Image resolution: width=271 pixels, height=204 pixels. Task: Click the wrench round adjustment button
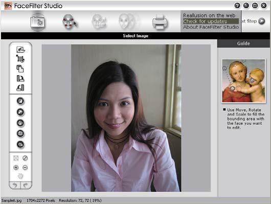click(x=20, y=112)
